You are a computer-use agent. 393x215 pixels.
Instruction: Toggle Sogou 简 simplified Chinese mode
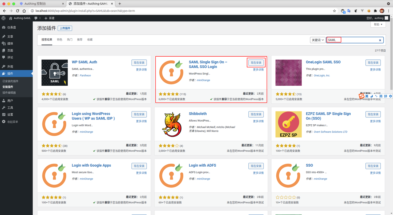[x=381, y=96]
